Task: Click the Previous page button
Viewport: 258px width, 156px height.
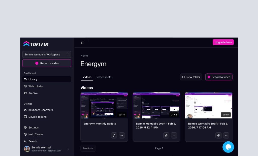Action: pos(88,148)
